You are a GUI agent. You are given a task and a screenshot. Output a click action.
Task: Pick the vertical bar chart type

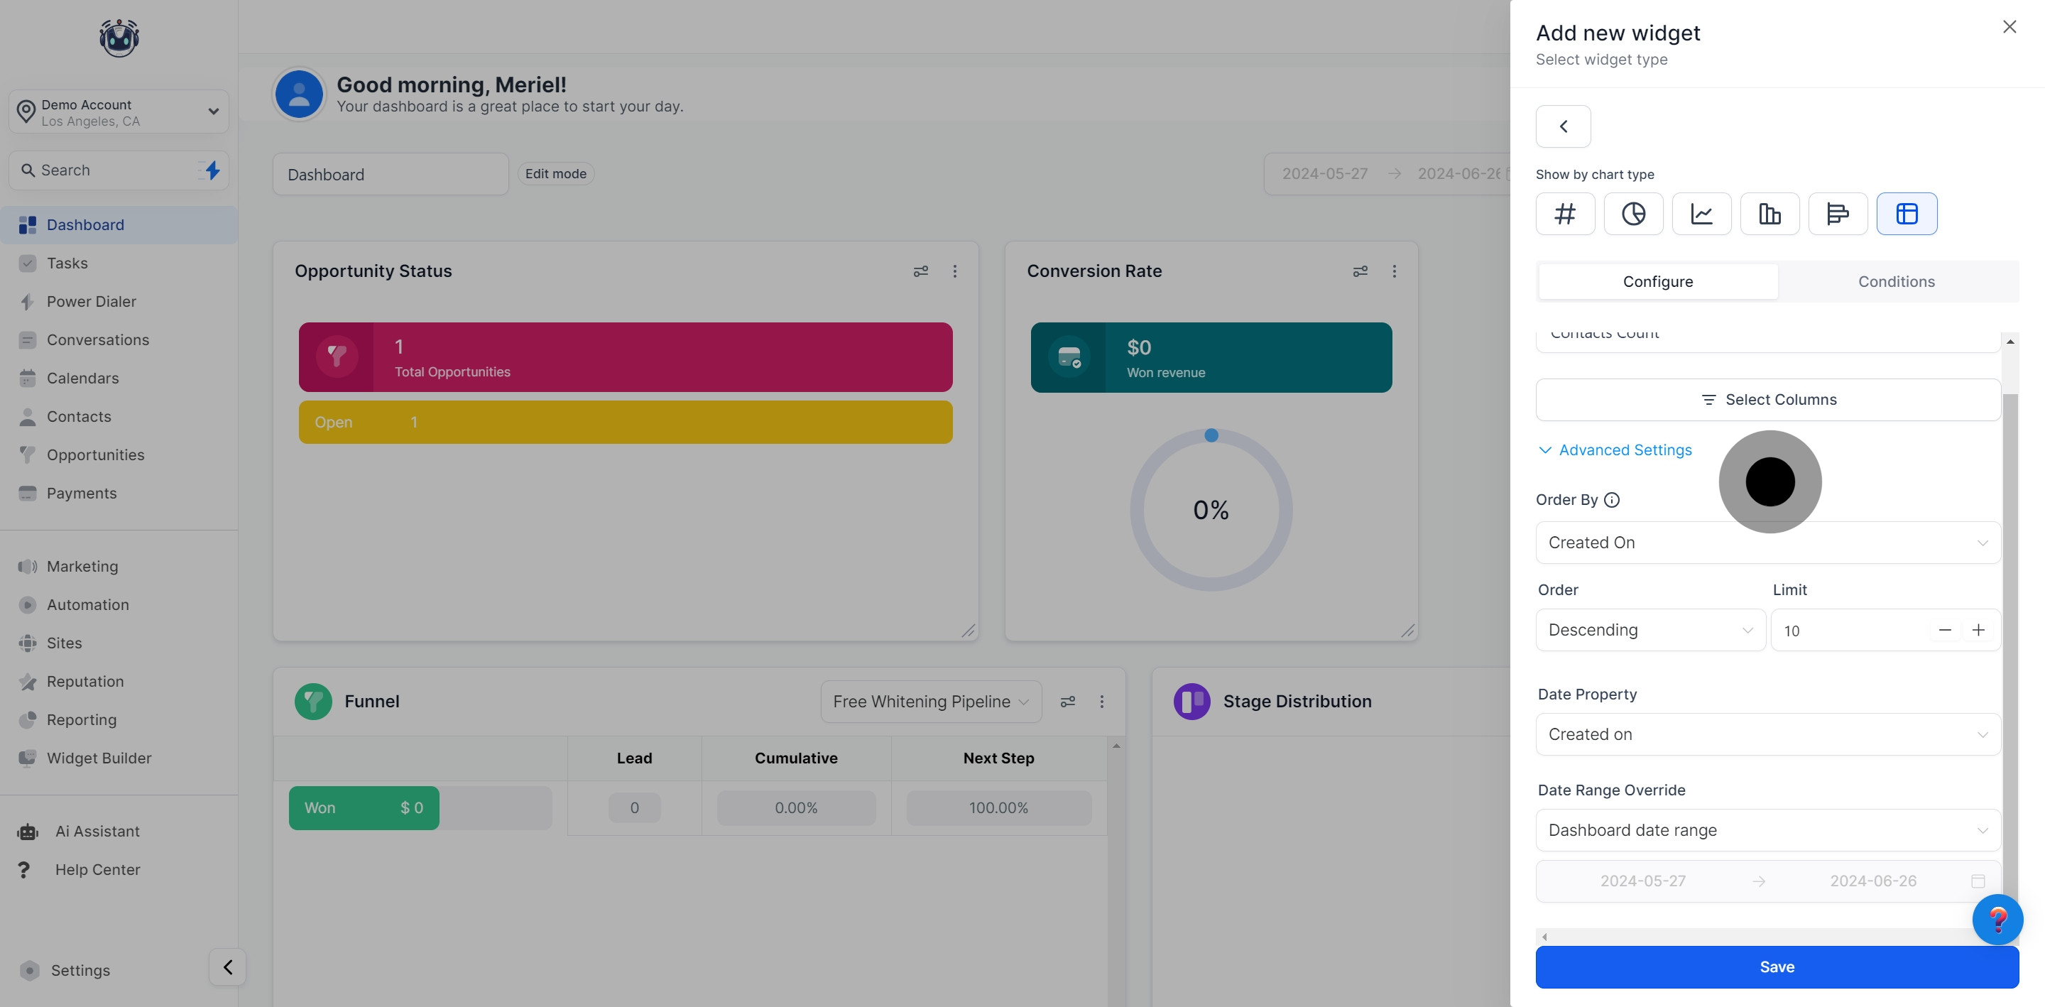1769,214
